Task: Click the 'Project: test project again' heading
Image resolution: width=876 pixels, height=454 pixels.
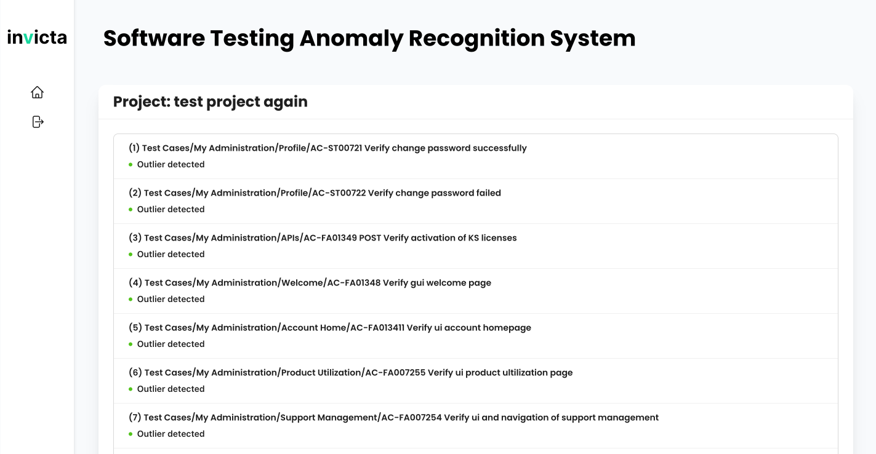Action: pyautogui.click(x=211, y=102)
